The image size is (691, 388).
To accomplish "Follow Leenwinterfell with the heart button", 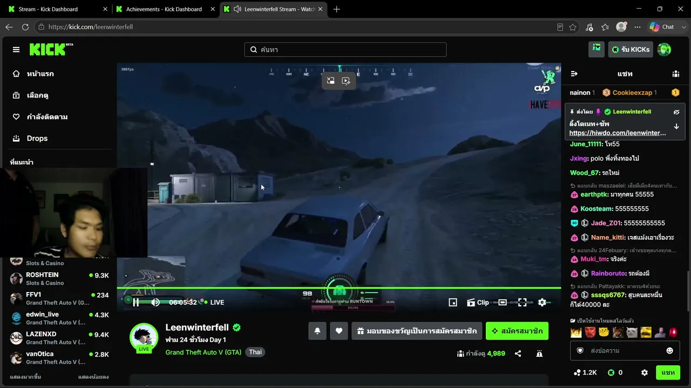I will click(339, 331).
